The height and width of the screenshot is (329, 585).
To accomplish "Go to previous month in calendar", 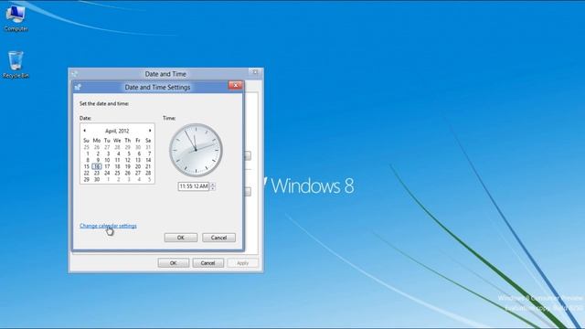I will 84,131.
